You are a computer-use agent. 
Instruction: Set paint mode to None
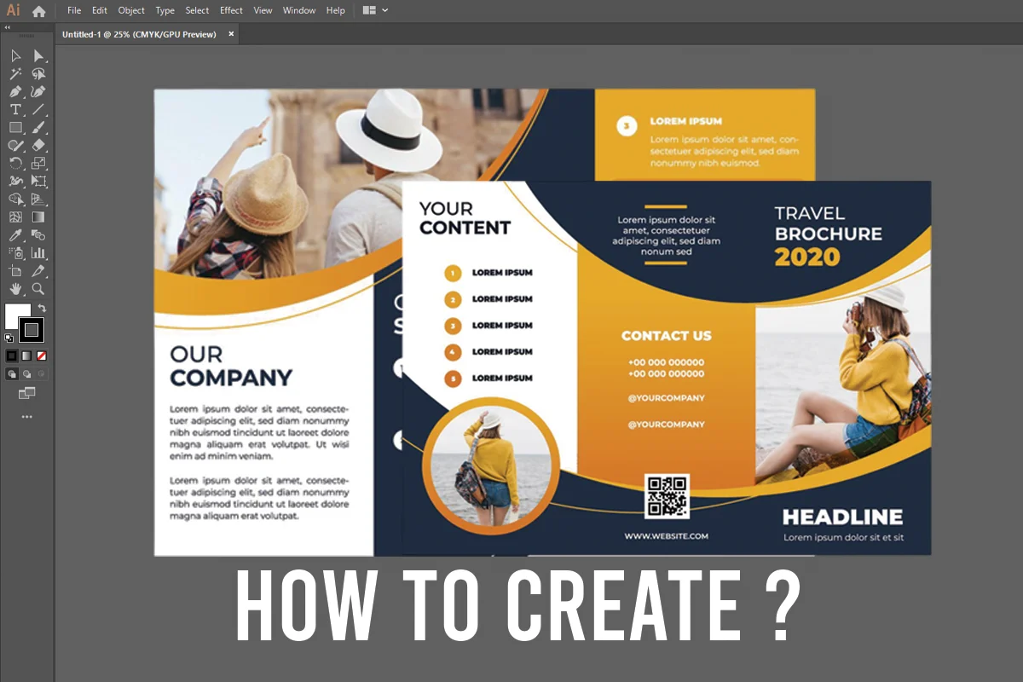[x=42, y=355]
